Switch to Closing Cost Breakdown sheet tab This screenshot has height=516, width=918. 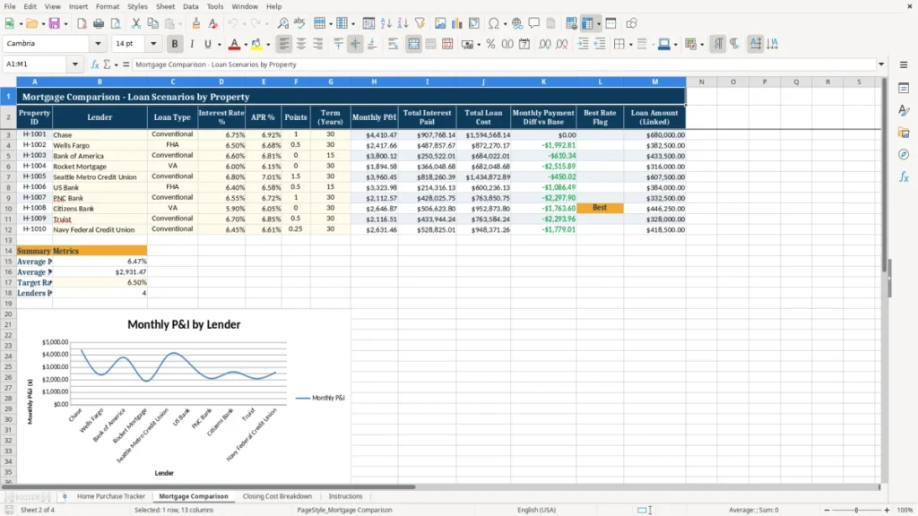(278, 496)
